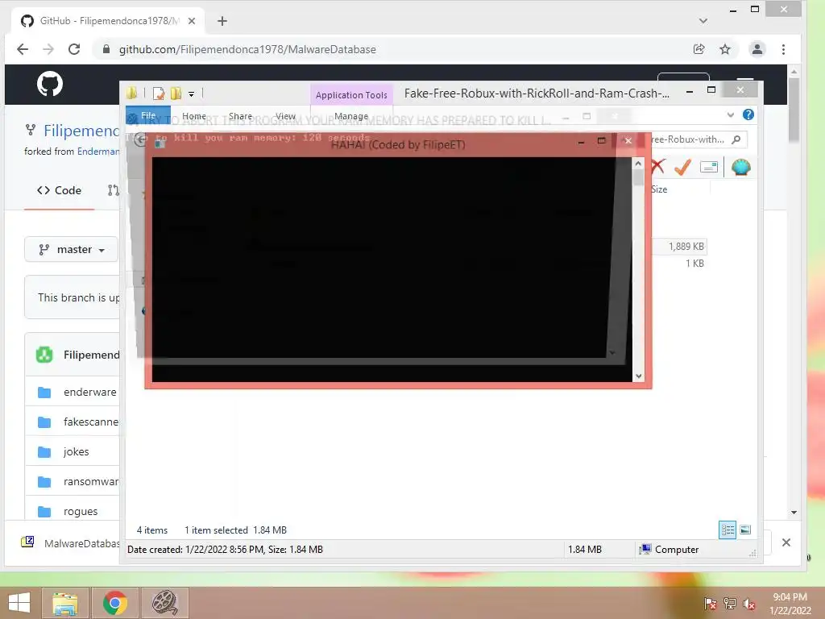Open Explorer help question mark
The width and height of the screenshot is (825, 619).
(x=748, y=114)
